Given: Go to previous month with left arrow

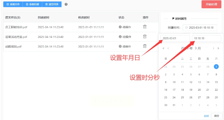Looking at the screenshot, I should click(168, 48).
